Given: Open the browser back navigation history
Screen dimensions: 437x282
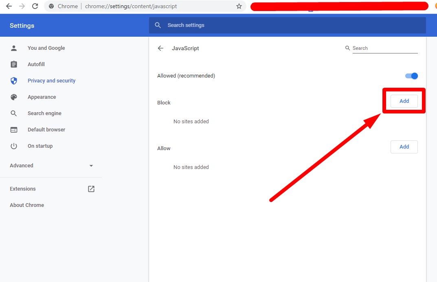Looking at the screenshot, I should coord(9,6).
